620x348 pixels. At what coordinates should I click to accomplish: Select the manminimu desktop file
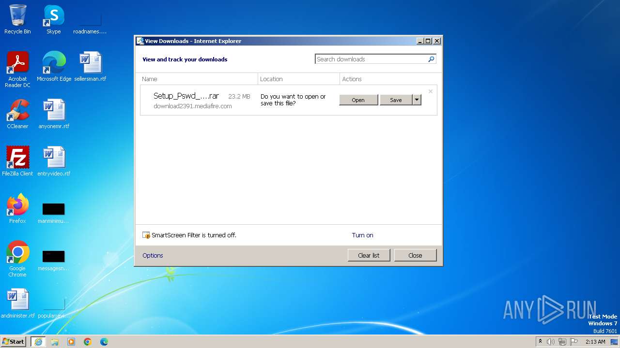pyautogui.click(x=53, y=213)
